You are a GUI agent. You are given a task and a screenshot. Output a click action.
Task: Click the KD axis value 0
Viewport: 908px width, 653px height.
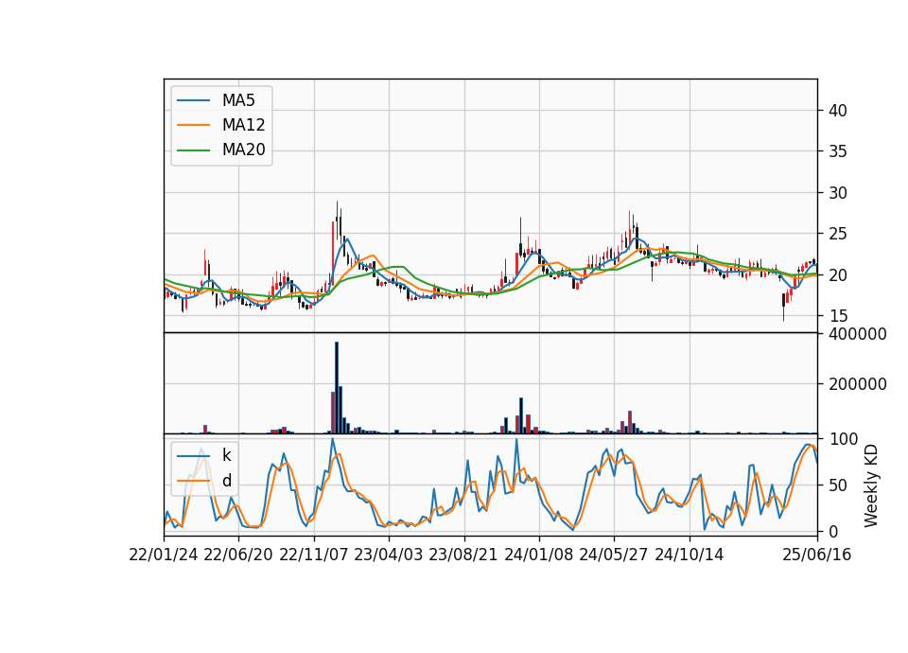point(833,531)
